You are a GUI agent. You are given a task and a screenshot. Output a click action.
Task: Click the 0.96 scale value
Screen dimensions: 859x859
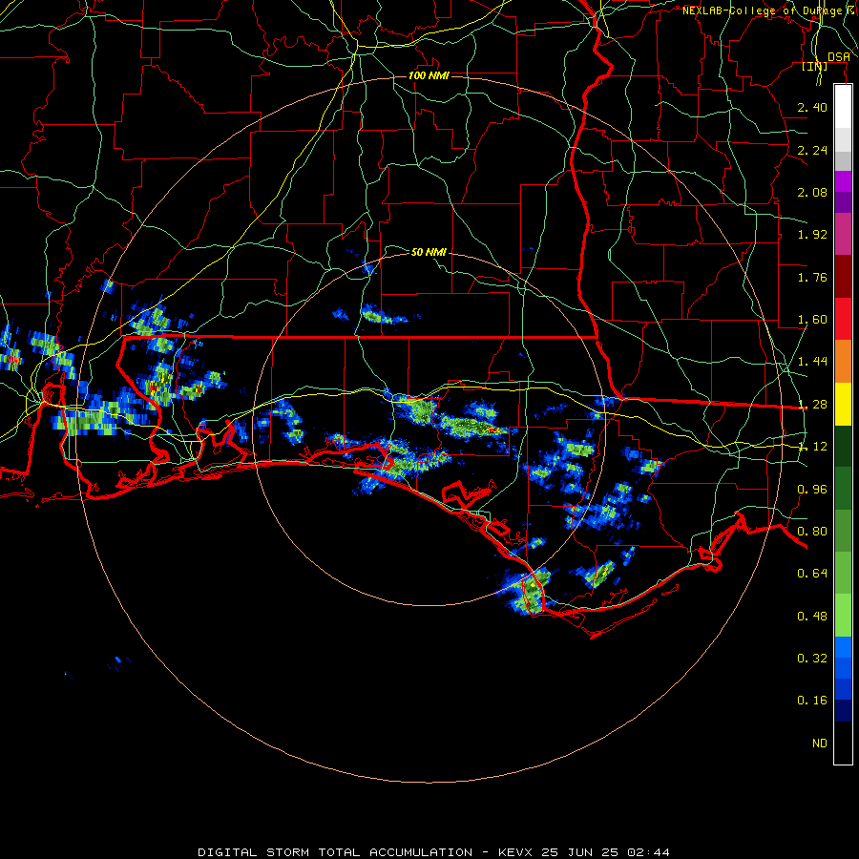tap(812, 490)
